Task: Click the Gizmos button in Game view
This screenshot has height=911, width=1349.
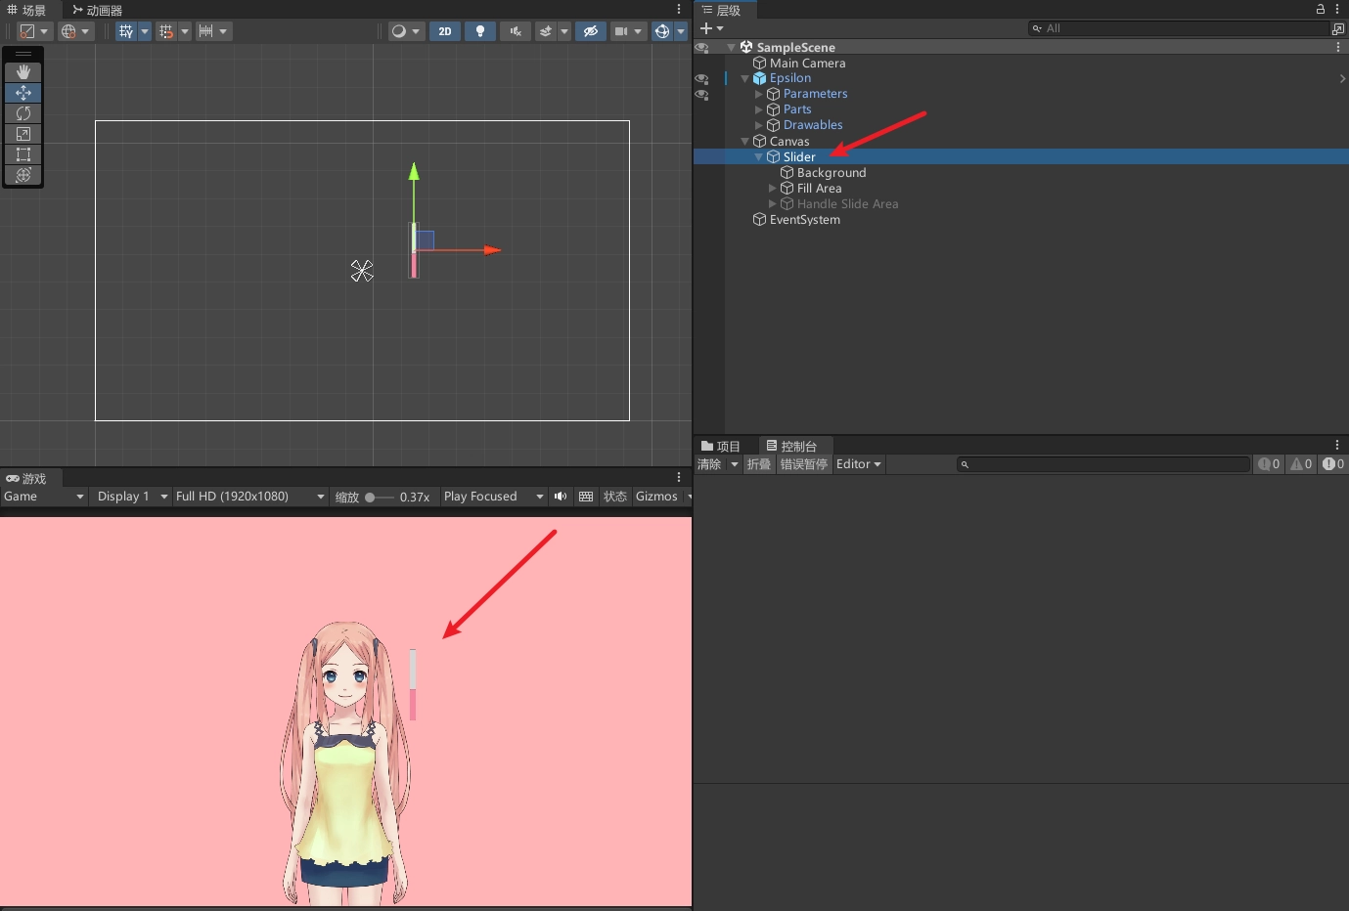Action: (x=656, y=497)
